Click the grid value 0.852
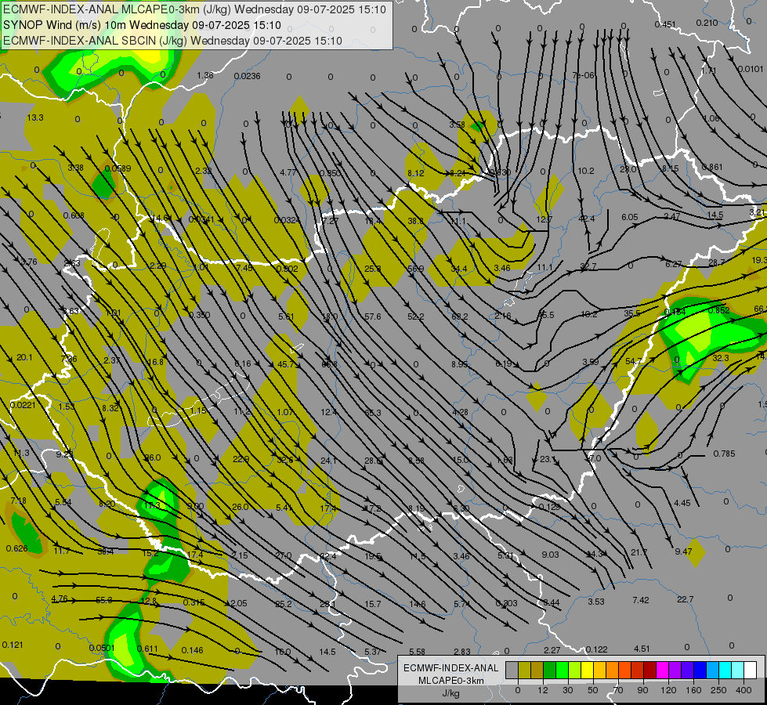Viewport: 767px width, 705px height. 719,311
